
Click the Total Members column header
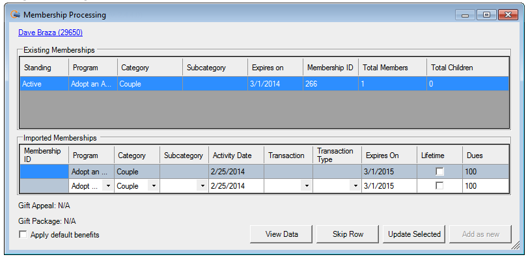click(x=393, y=68)
